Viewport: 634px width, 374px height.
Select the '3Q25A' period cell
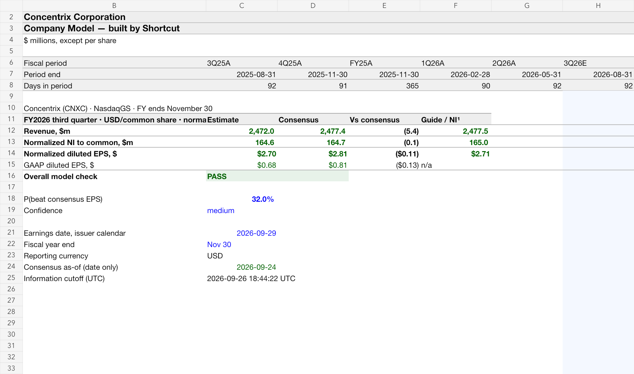tap(242, 63)
